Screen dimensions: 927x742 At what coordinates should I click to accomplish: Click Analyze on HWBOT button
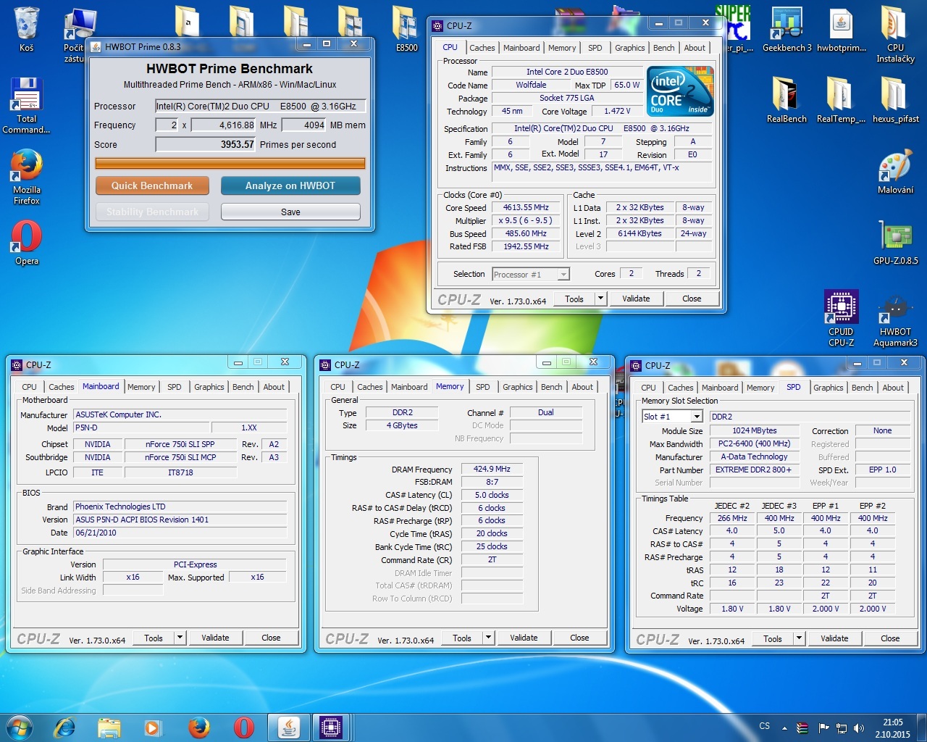pos(290,185)
